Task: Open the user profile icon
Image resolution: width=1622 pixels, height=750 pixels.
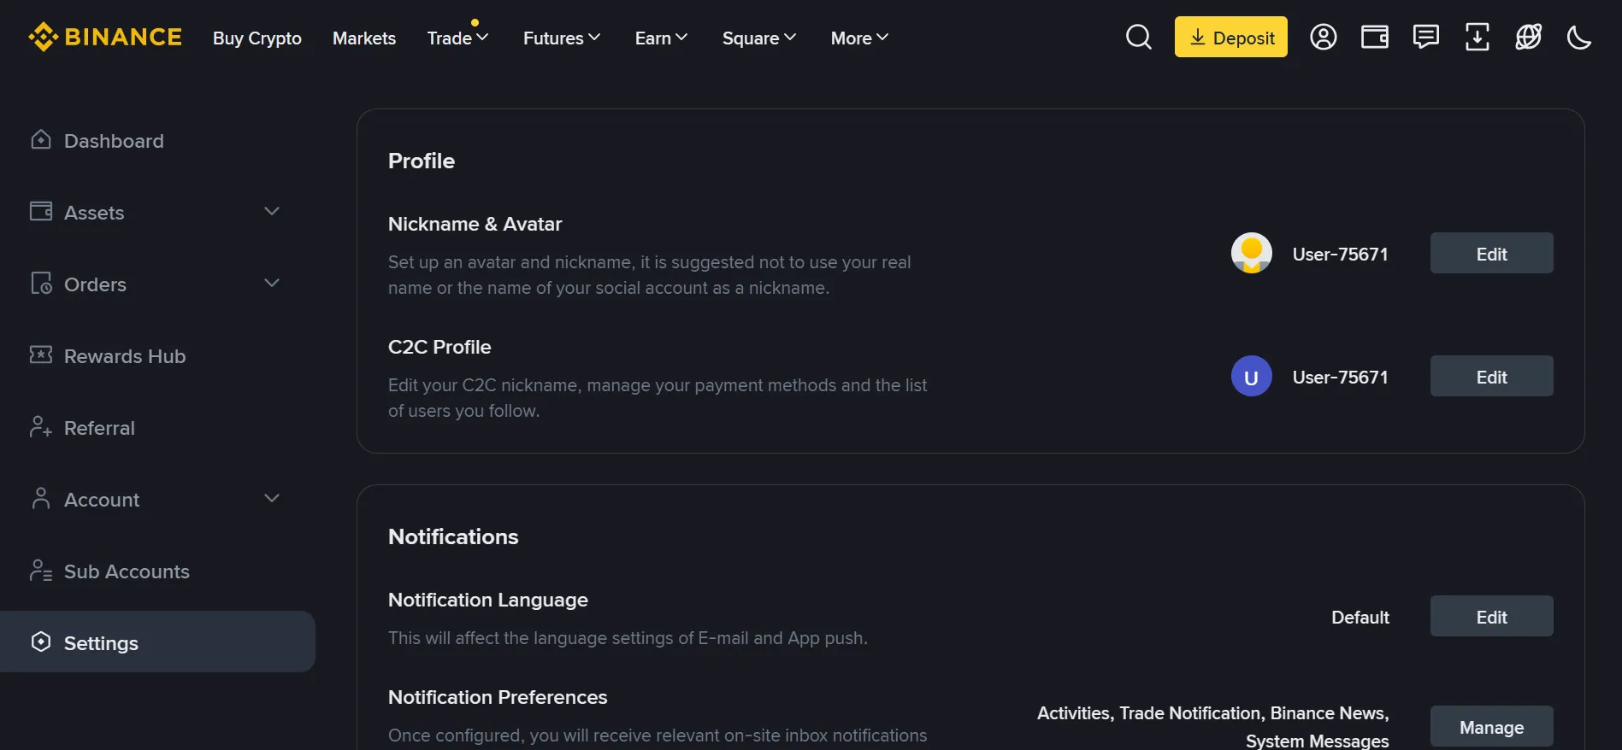Action: coord(1323,37)
